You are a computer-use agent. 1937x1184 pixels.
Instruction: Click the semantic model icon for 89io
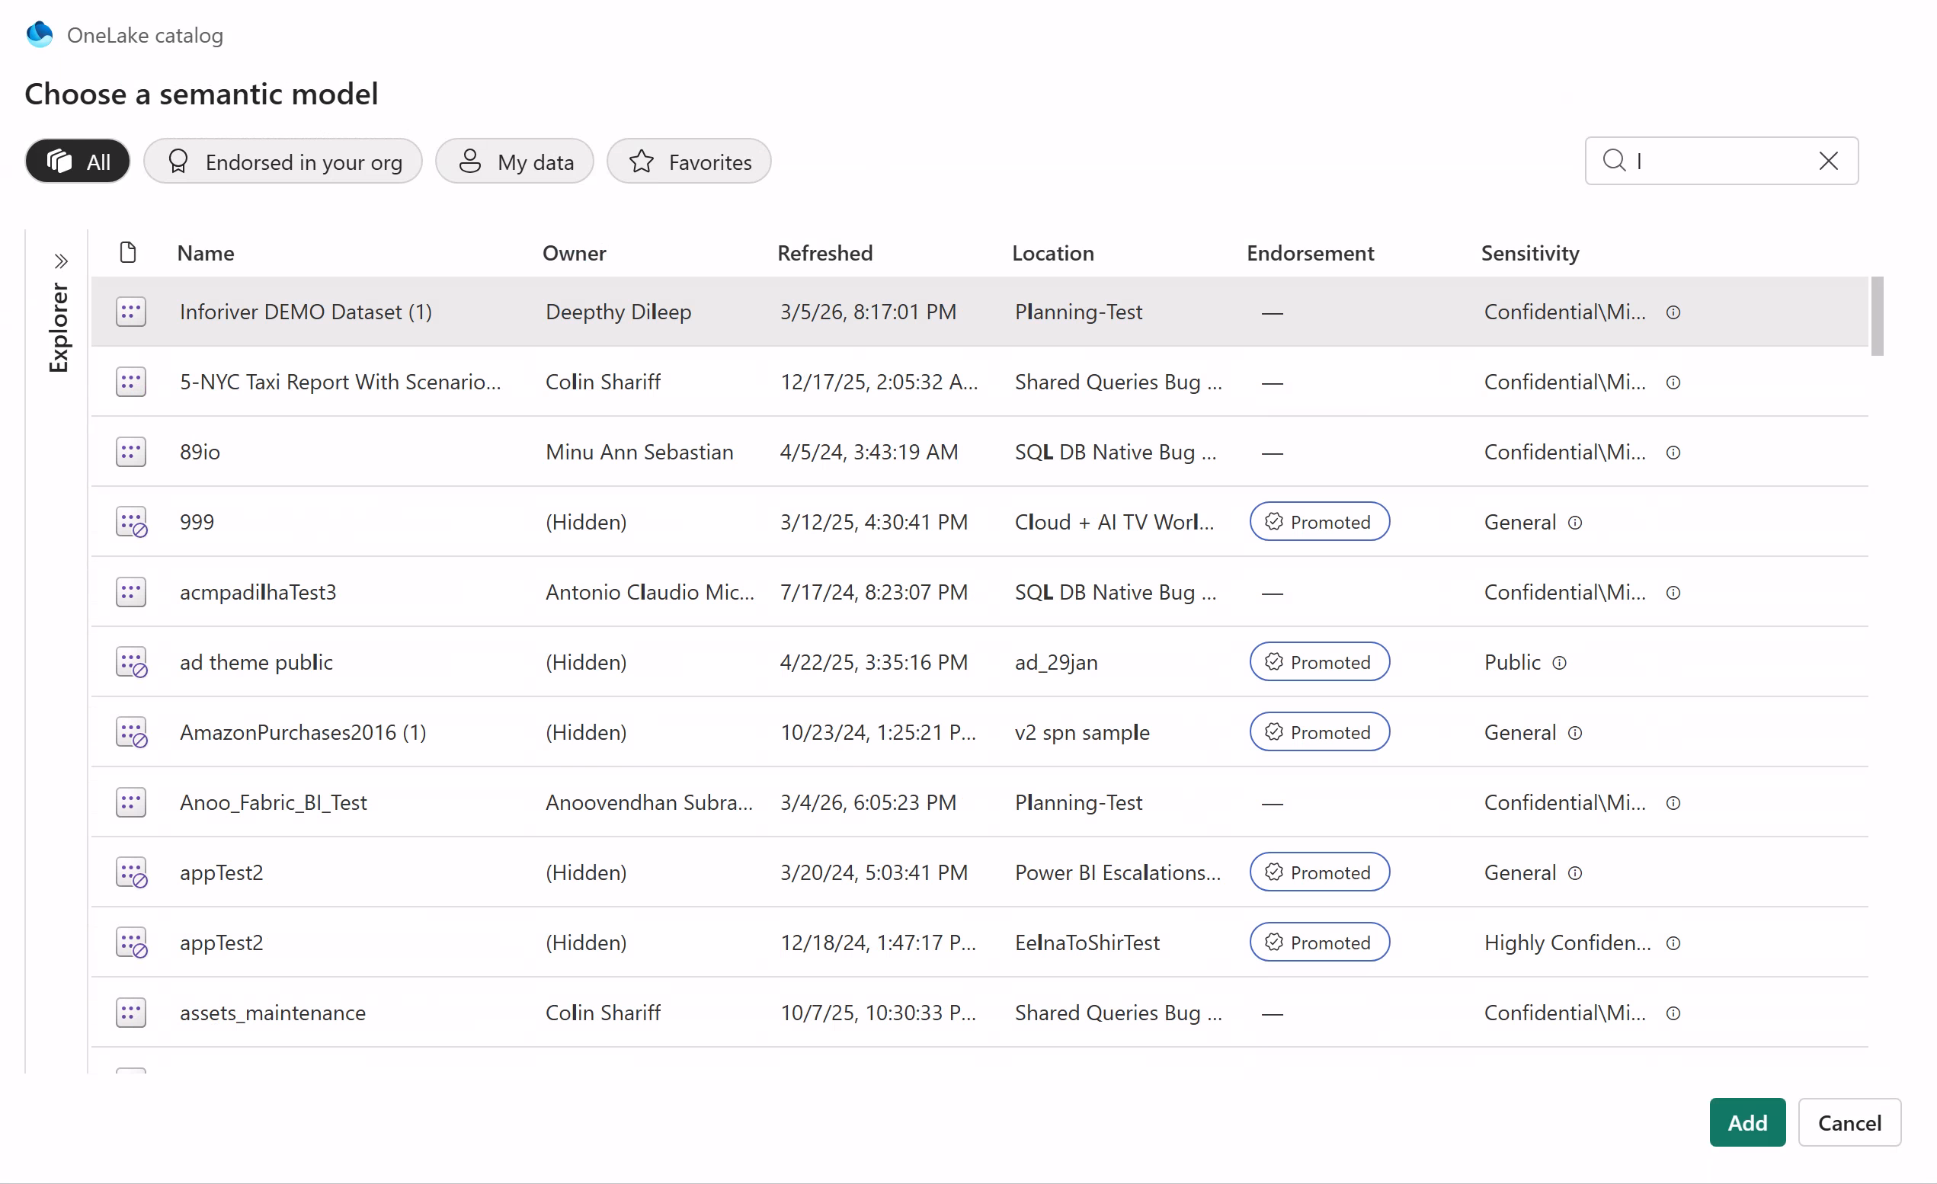[x=130, y=452]
